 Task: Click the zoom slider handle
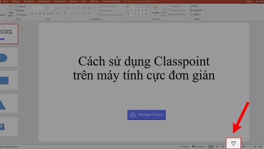pyautogui.click(x=244, y=147)
